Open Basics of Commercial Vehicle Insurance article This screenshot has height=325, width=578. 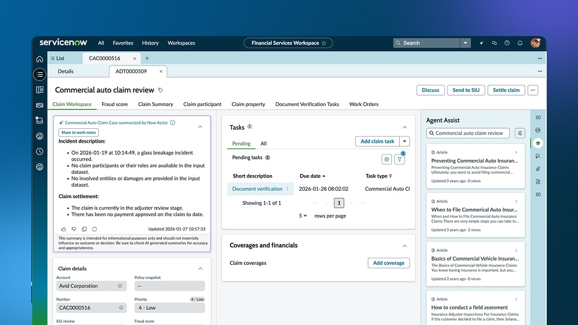pyautogui.click(x=475, y=259)
